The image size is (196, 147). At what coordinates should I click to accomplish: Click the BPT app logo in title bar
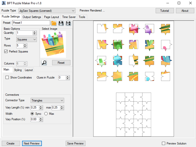tap(4, 3)
